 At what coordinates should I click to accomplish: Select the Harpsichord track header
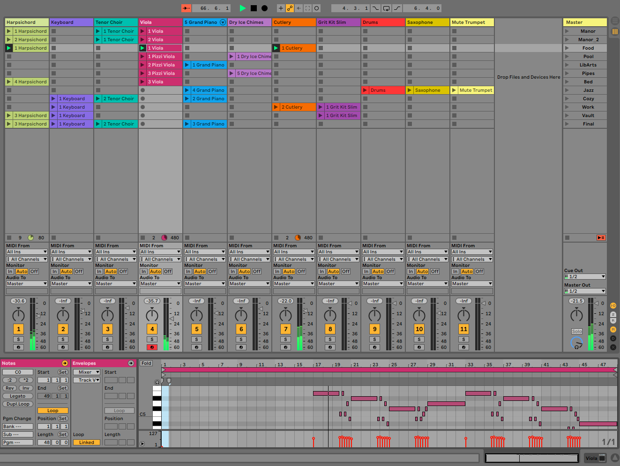click(x=27, y=22)
